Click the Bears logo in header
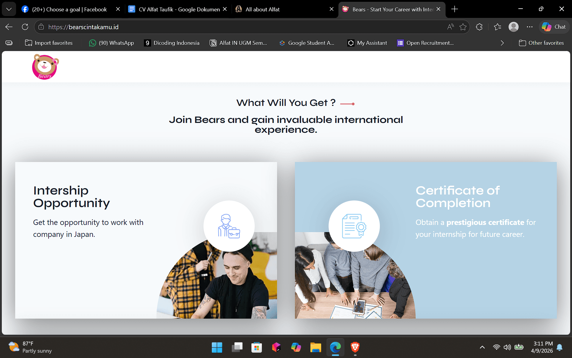This screenshot has height=358, width=572. click(x=45, y=67)
